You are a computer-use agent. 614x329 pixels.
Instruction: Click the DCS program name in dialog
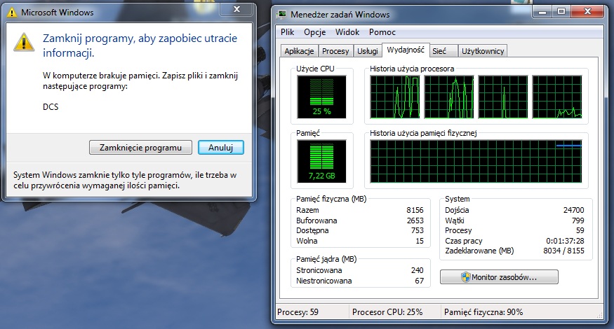tap(51, 106)
